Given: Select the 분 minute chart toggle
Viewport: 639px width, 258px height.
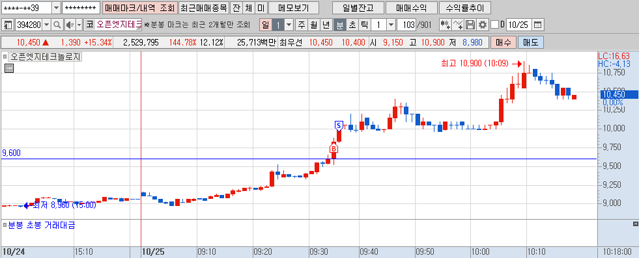Looking at the screenshot, I should tap(339, 25).
